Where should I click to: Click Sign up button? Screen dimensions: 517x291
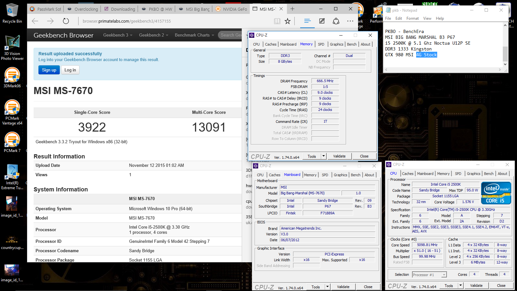click(49, 70)
